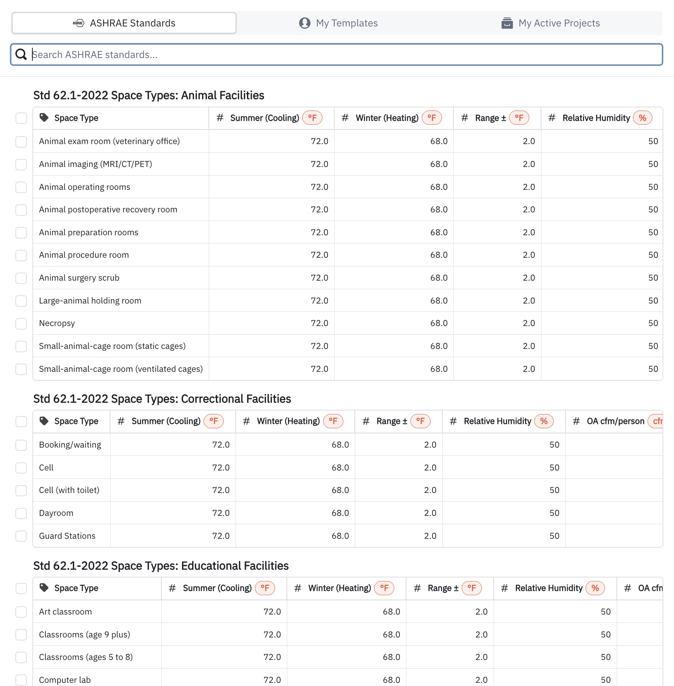Image resolution: width=674 pixels, height=686 pixels.
Task: Click the # icon beside Range ± in Educational Facilities
Action: [x=418, y=588]
